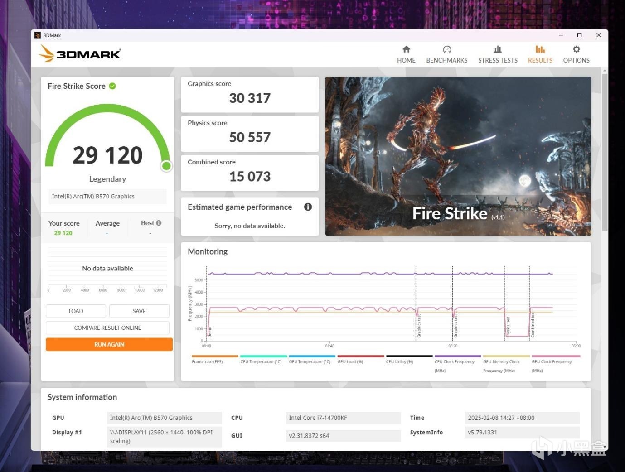Toggle the GPU Memory Clock Frequency legend series

coord(506,364)
